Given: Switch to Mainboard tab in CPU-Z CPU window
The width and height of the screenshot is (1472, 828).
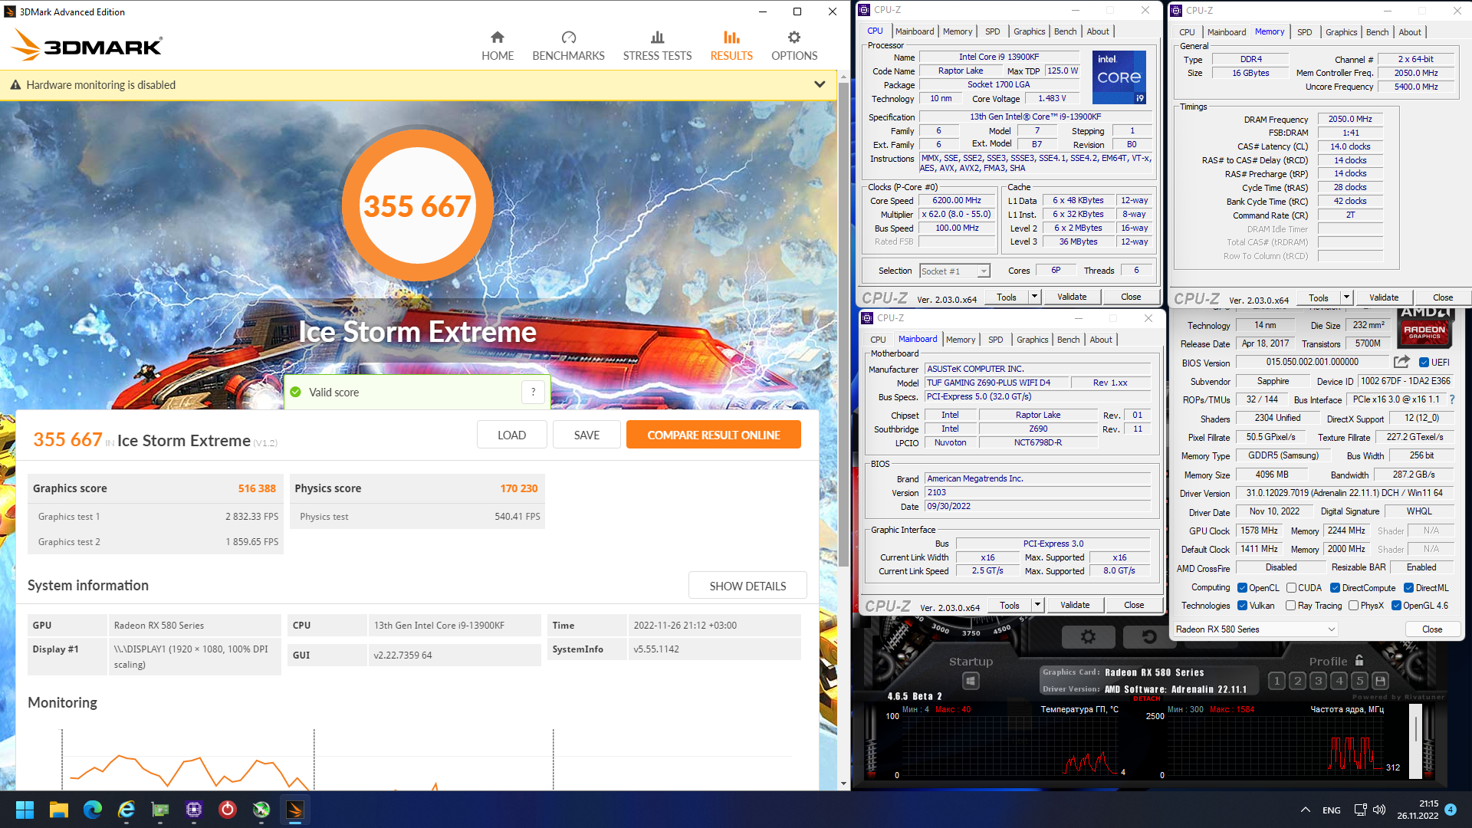Looking at the screenshot, I should pyautogui.click(x=915, y=31).
